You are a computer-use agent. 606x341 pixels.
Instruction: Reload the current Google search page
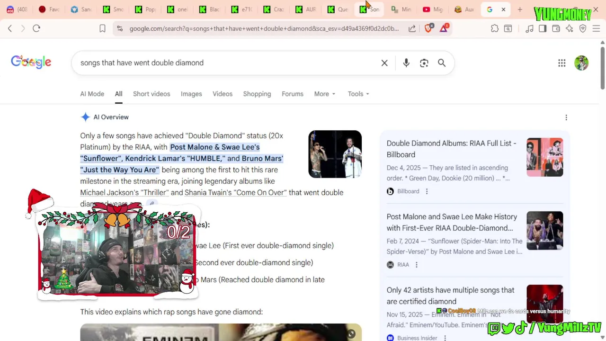coord(36,28)
